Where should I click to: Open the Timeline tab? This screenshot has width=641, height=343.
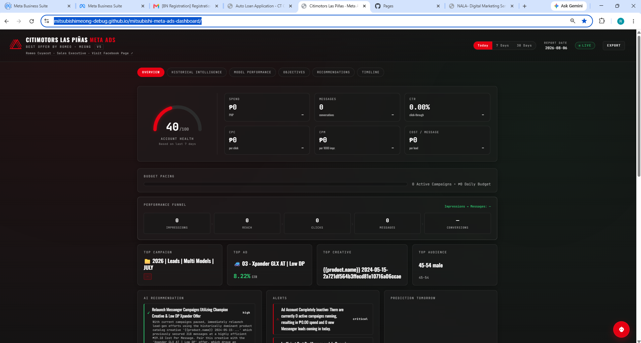click(370, 72)
